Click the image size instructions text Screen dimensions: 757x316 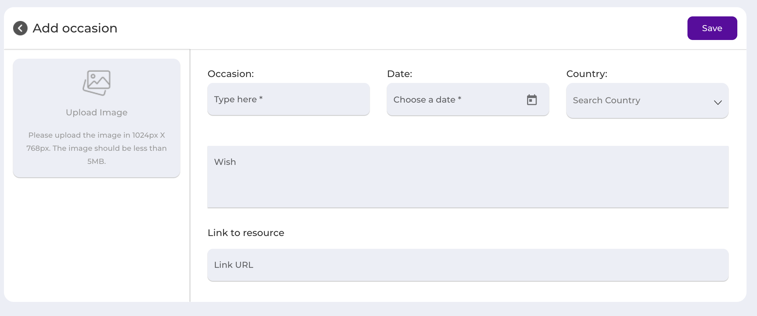[x=96, y=148]
